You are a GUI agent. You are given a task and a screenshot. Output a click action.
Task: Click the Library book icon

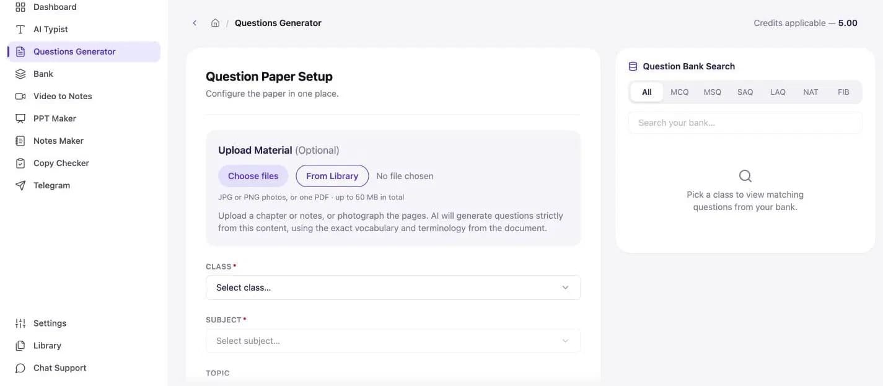(20, 346)
